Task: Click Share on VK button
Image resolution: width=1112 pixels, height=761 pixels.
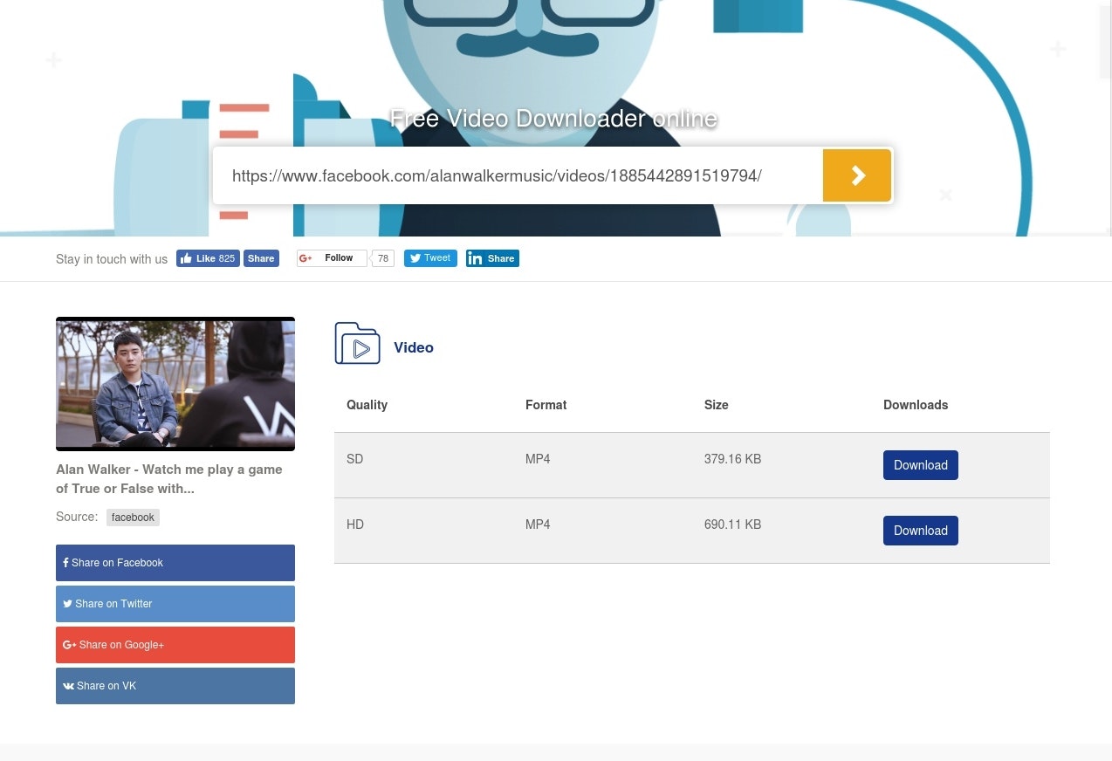Action: pos(175,686)
